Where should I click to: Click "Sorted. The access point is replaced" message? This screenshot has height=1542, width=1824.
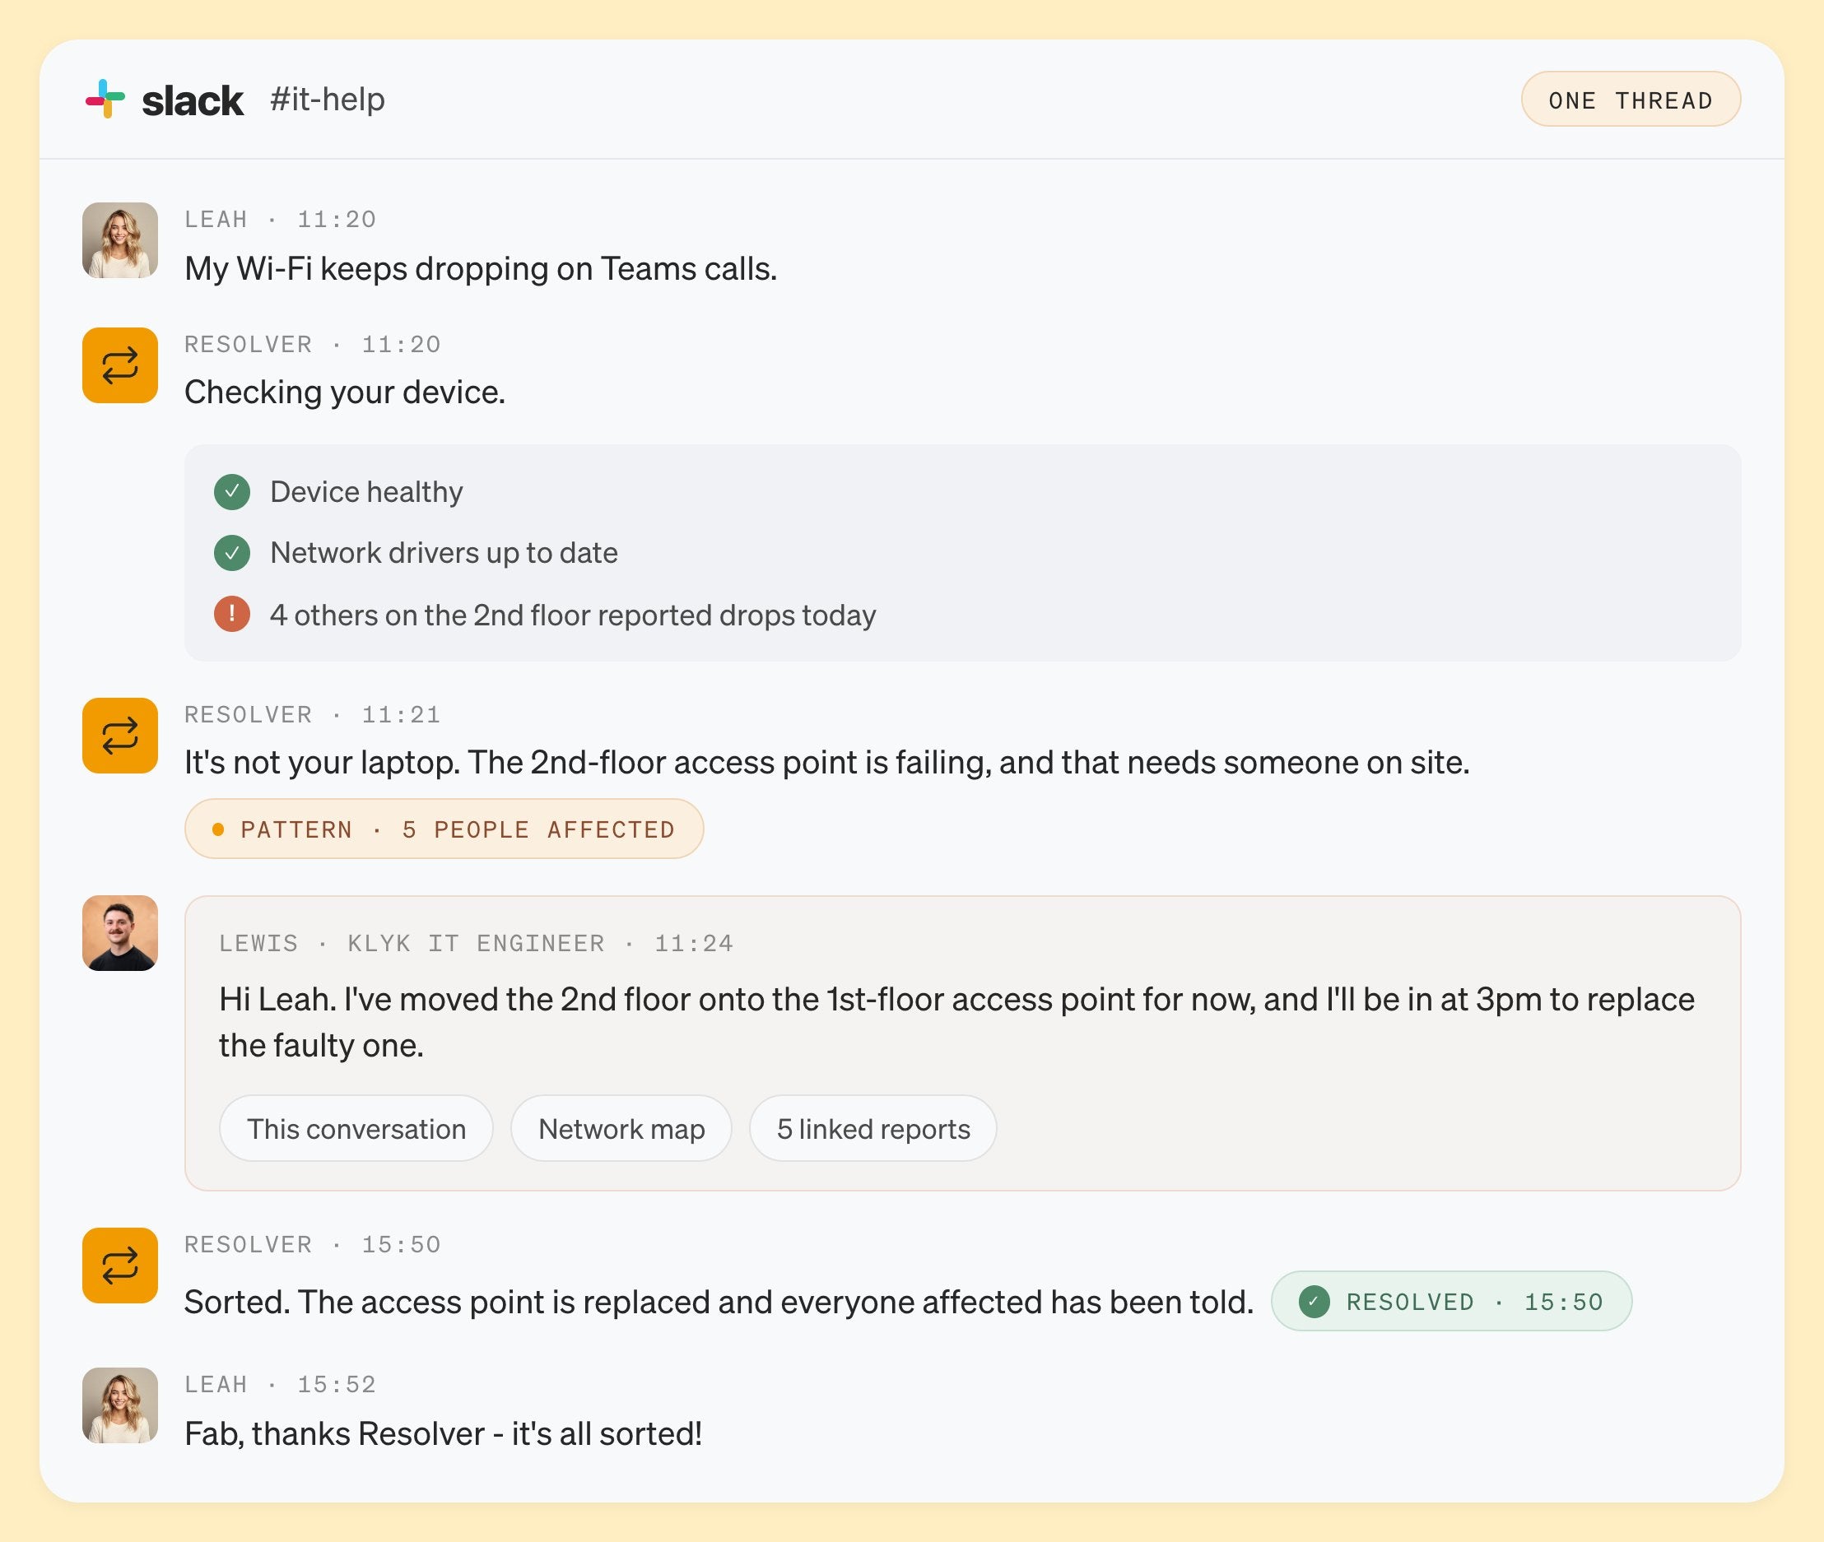[719, 1302]
